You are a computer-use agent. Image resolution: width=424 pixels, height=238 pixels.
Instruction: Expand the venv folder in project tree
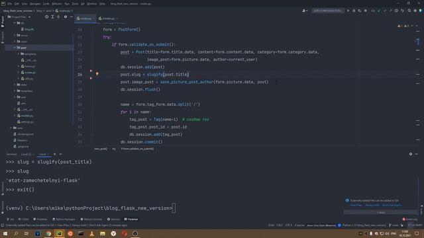pyautogui.click(x=11, y=128)
